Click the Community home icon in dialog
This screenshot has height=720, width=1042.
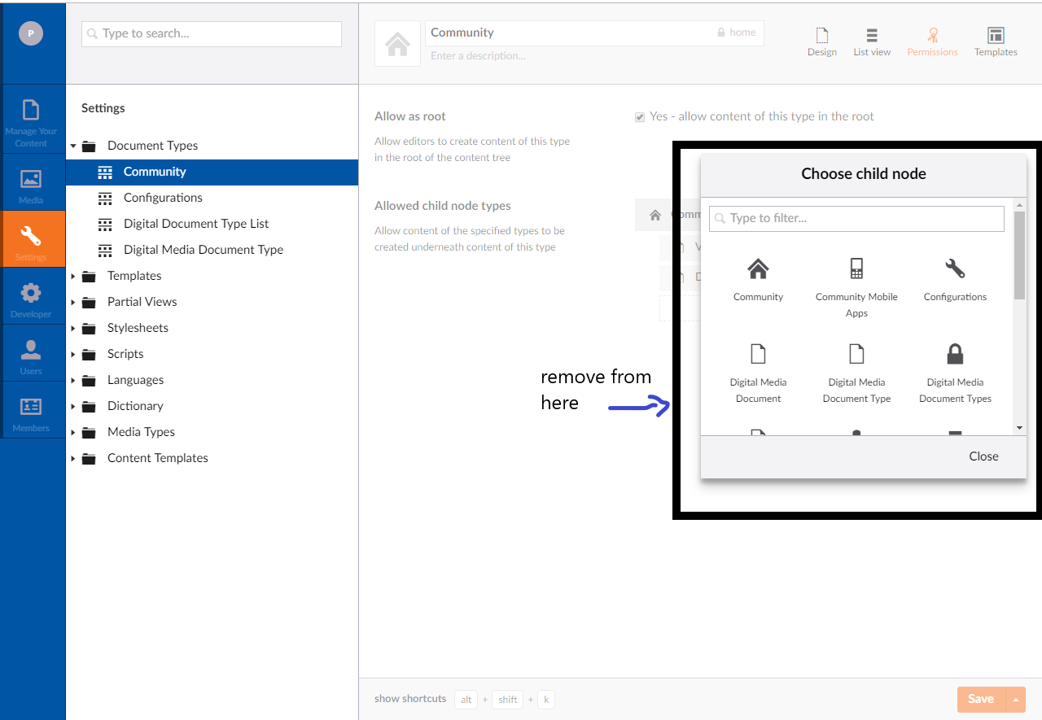(x=758, y=269)
